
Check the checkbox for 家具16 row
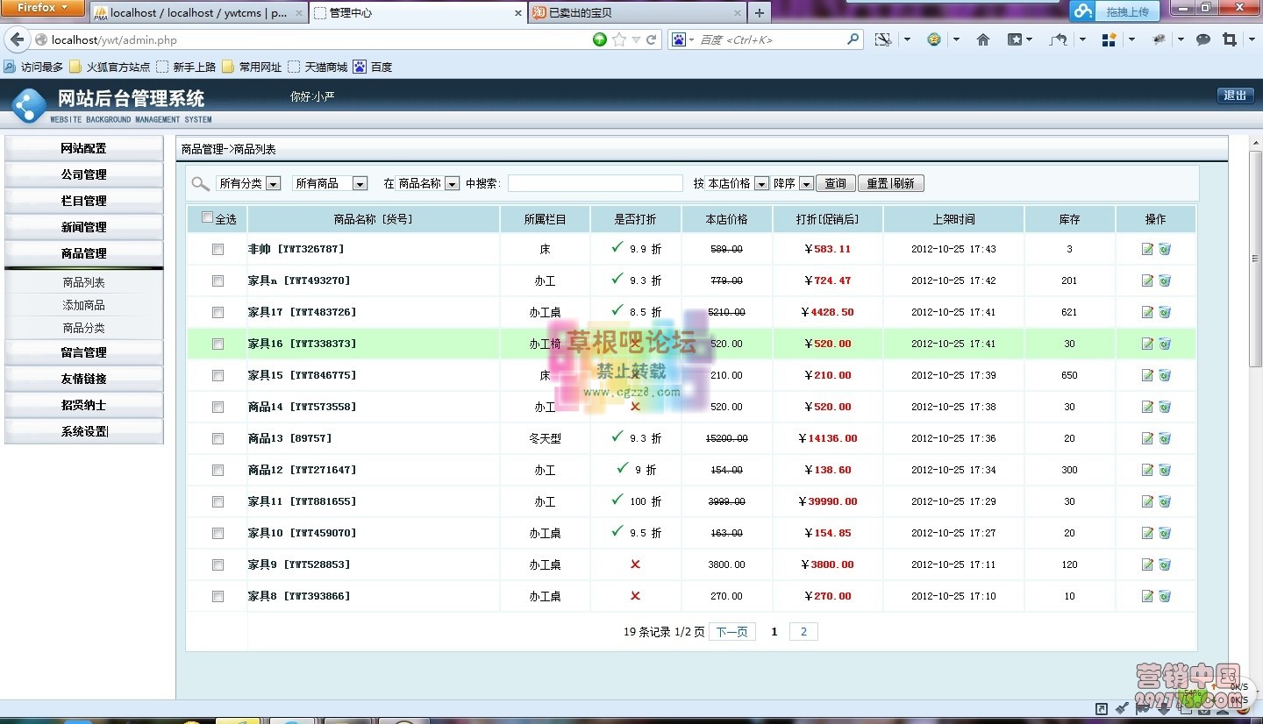click(x=218, y=344)
